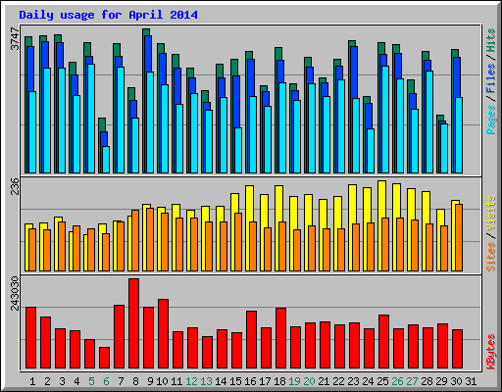Click the red KBytes bar for day 10
Screen dimensions: 502x392
click(163, 333)
